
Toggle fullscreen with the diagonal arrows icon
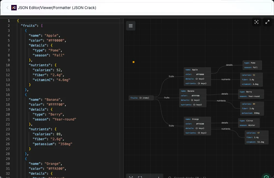(267, 22)
